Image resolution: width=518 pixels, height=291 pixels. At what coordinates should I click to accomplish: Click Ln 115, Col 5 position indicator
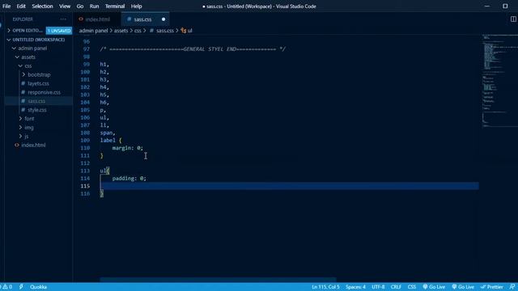pyautogui.click(x=325, y=287)
